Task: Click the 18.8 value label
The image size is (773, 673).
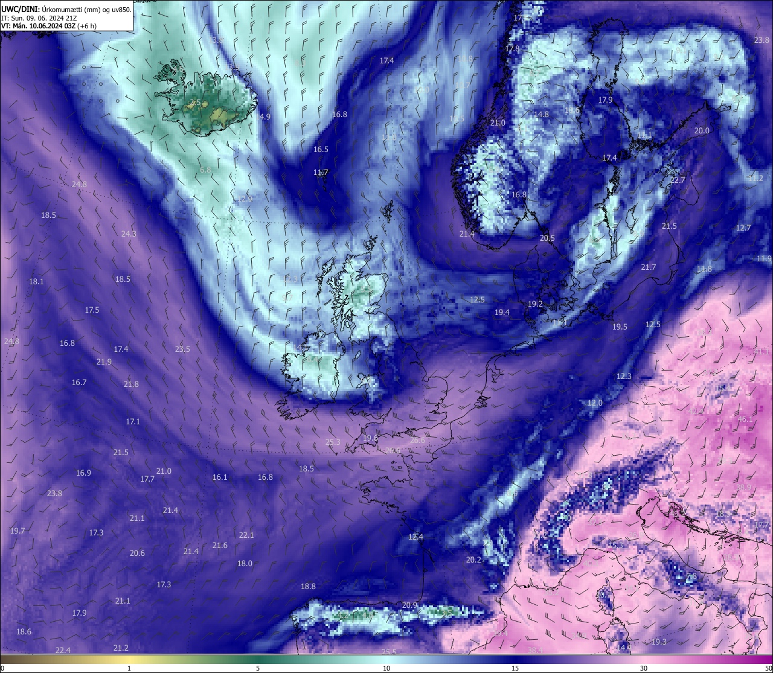Action: (308, 586)
